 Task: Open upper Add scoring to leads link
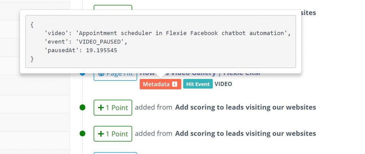[245, 107]
